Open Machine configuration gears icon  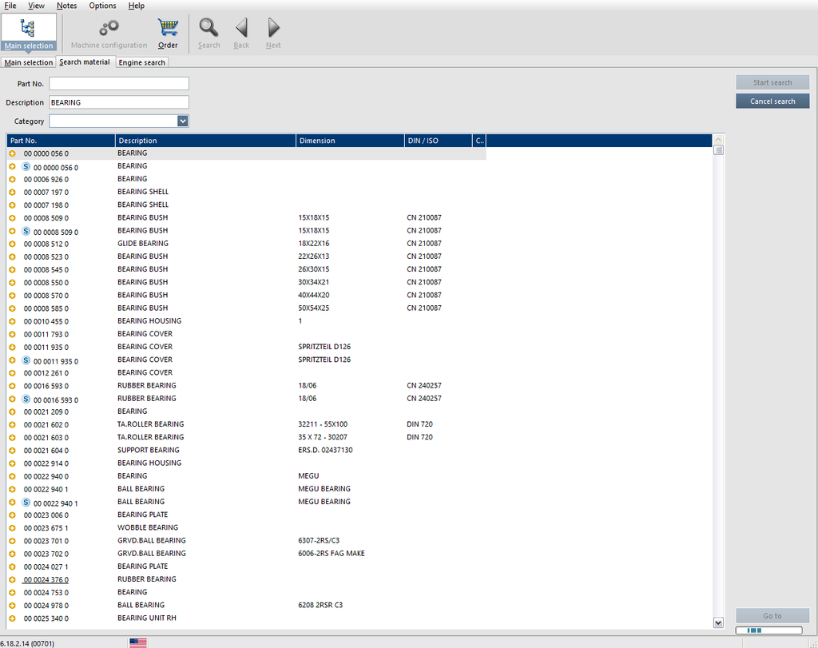pos(109,27)
